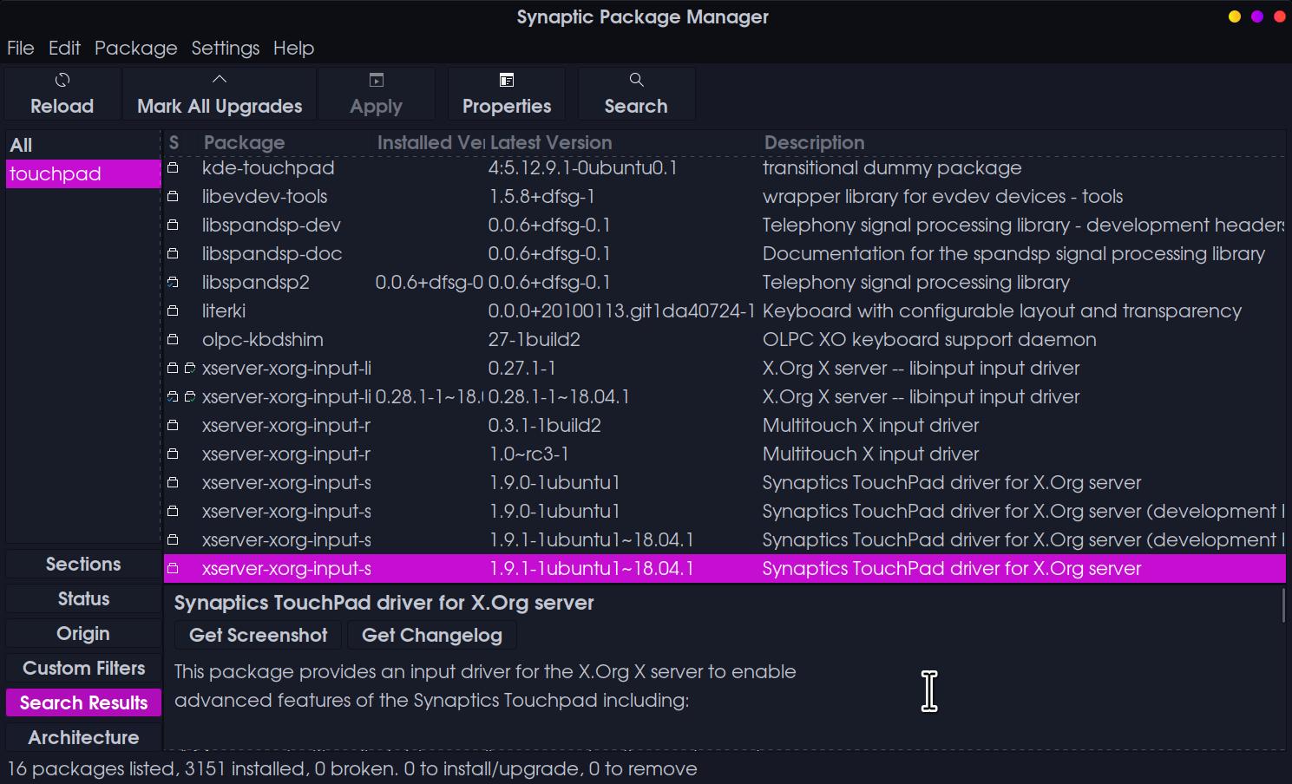The width and height of the screenshot is (1292, 784).
Task: Click the status icon for libspandsp2
Action: click(173, 282)
